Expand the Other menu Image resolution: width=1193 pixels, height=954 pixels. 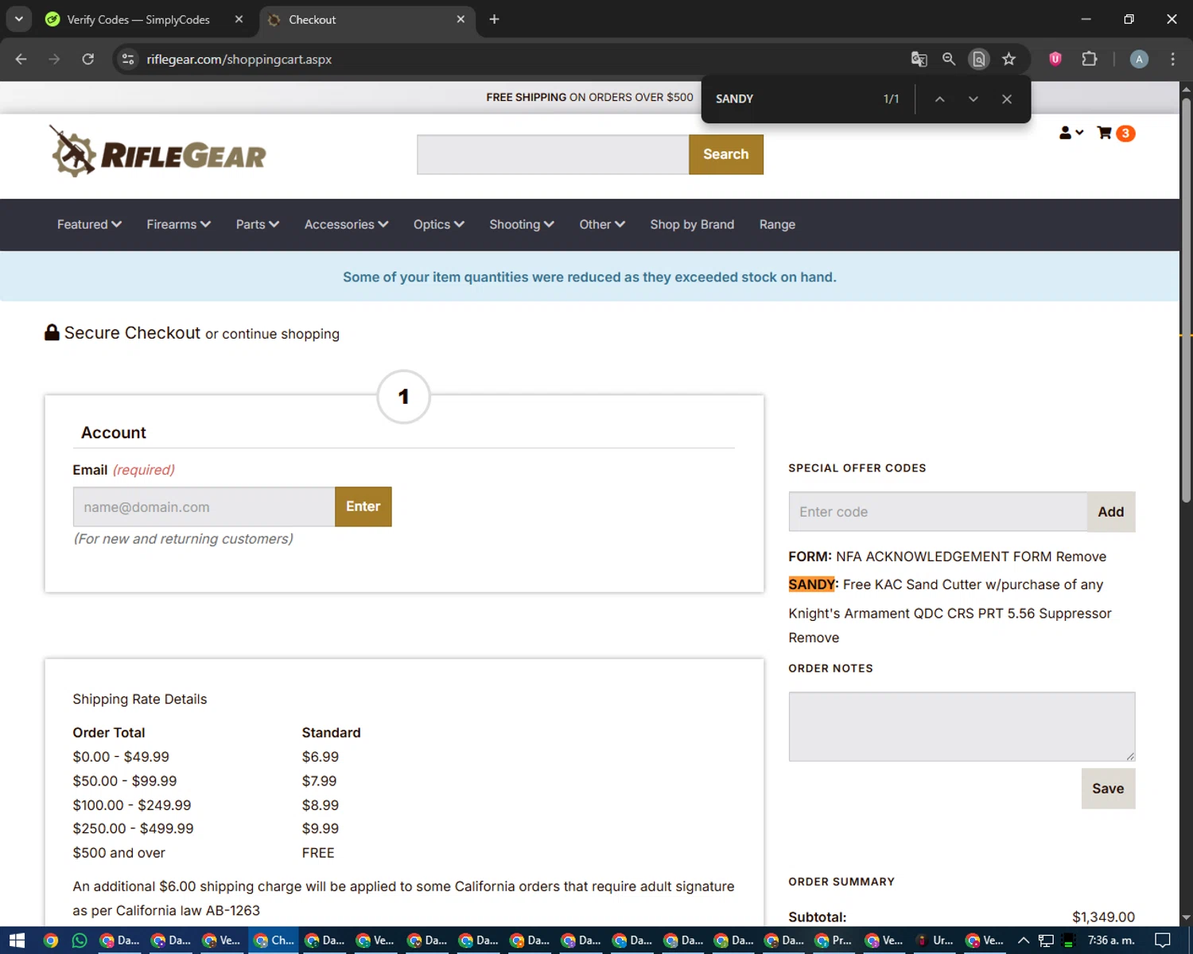[601, 224]
